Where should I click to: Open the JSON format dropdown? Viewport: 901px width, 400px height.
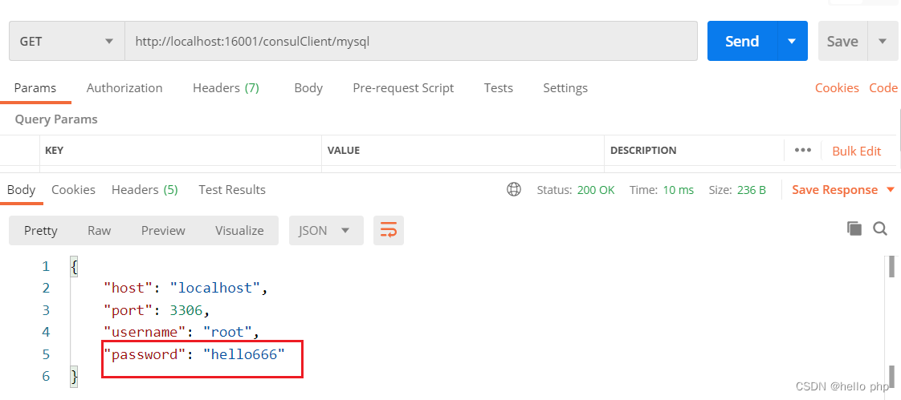(326, 231)
